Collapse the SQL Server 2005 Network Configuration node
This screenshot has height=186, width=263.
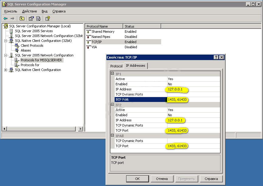click(x=5, y=55)
